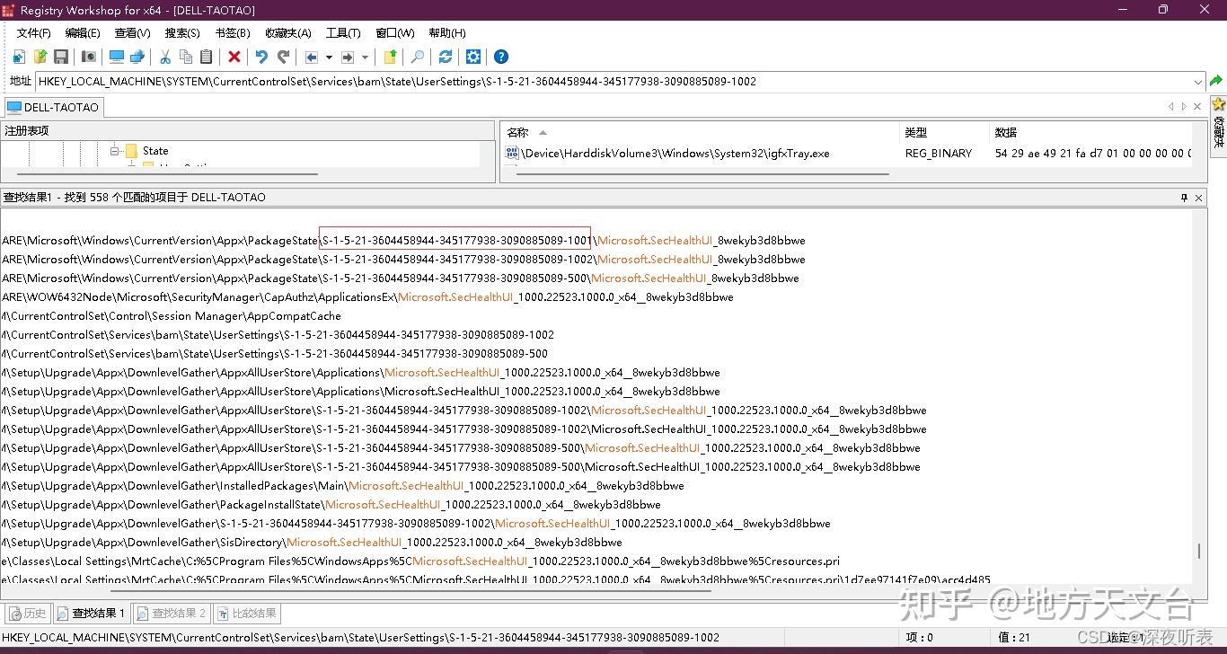Switch to the 查找结果 2 tab
Screen dimensions: 1227x654
(x=172, y=614)
